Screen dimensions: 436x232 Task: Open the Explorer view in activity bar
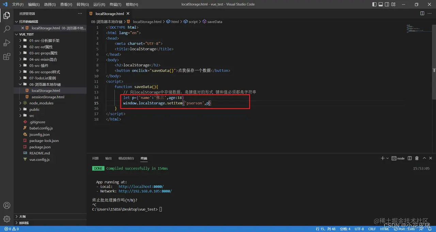pos(7,15)
